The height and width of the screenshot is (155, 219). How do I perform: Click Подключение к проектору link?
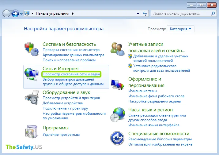[65, 108]
